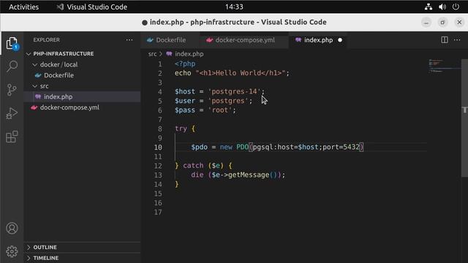The width and height of the screenshot is (468, 263).
Task: Click the try keyword on line 8
Action: (181, 129)
